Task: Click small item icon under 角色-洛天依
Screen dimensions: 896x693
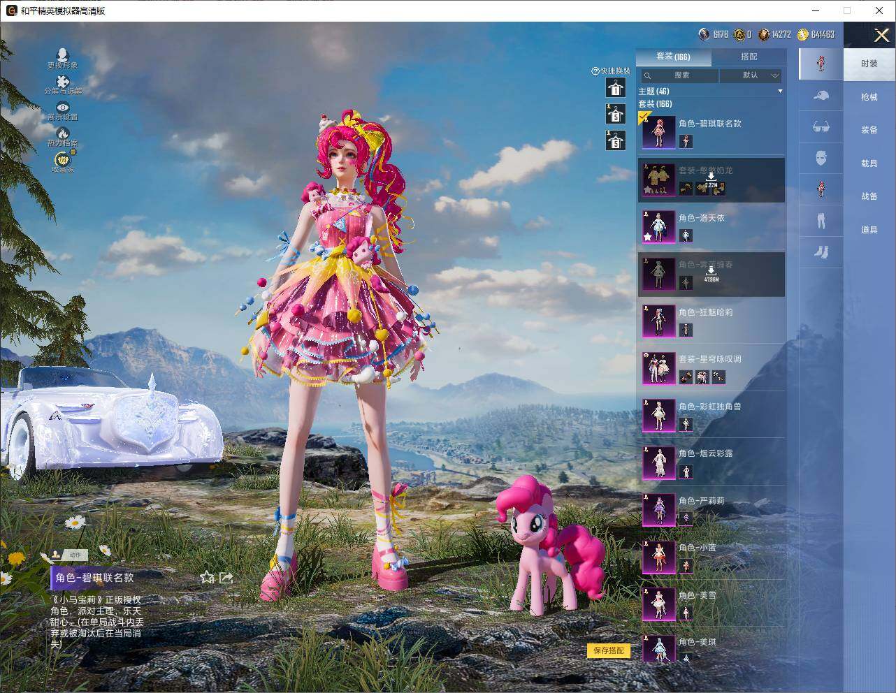Action: point(686,235)
